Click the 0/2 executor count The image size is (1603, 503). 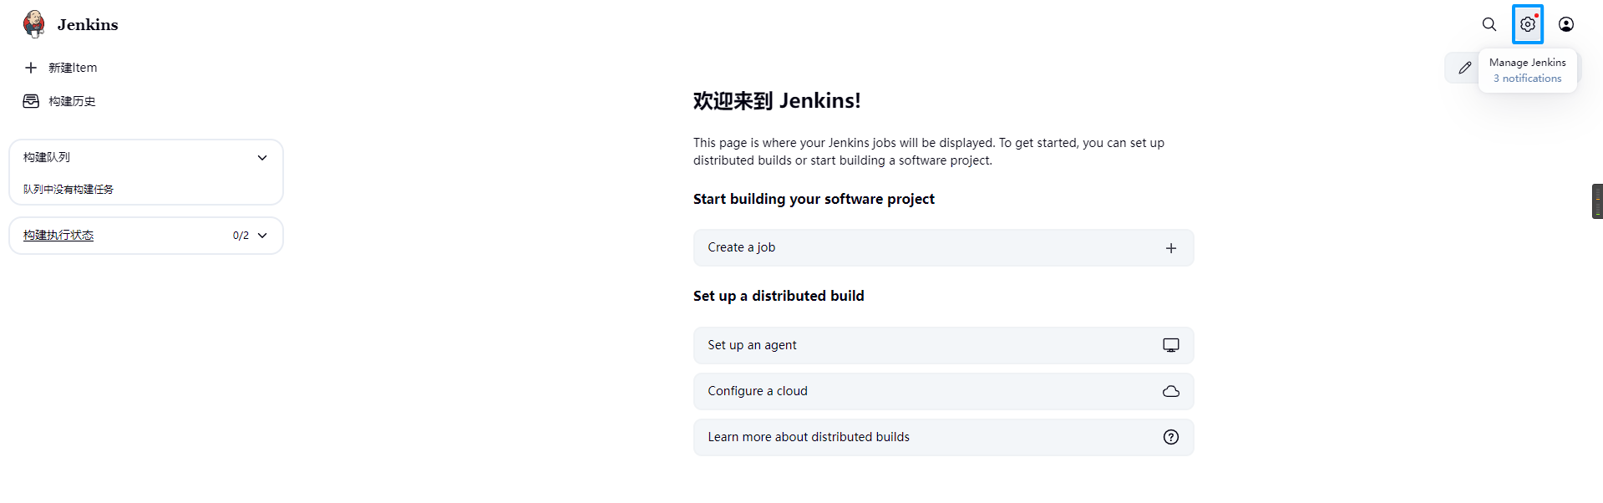coord(241,236)
